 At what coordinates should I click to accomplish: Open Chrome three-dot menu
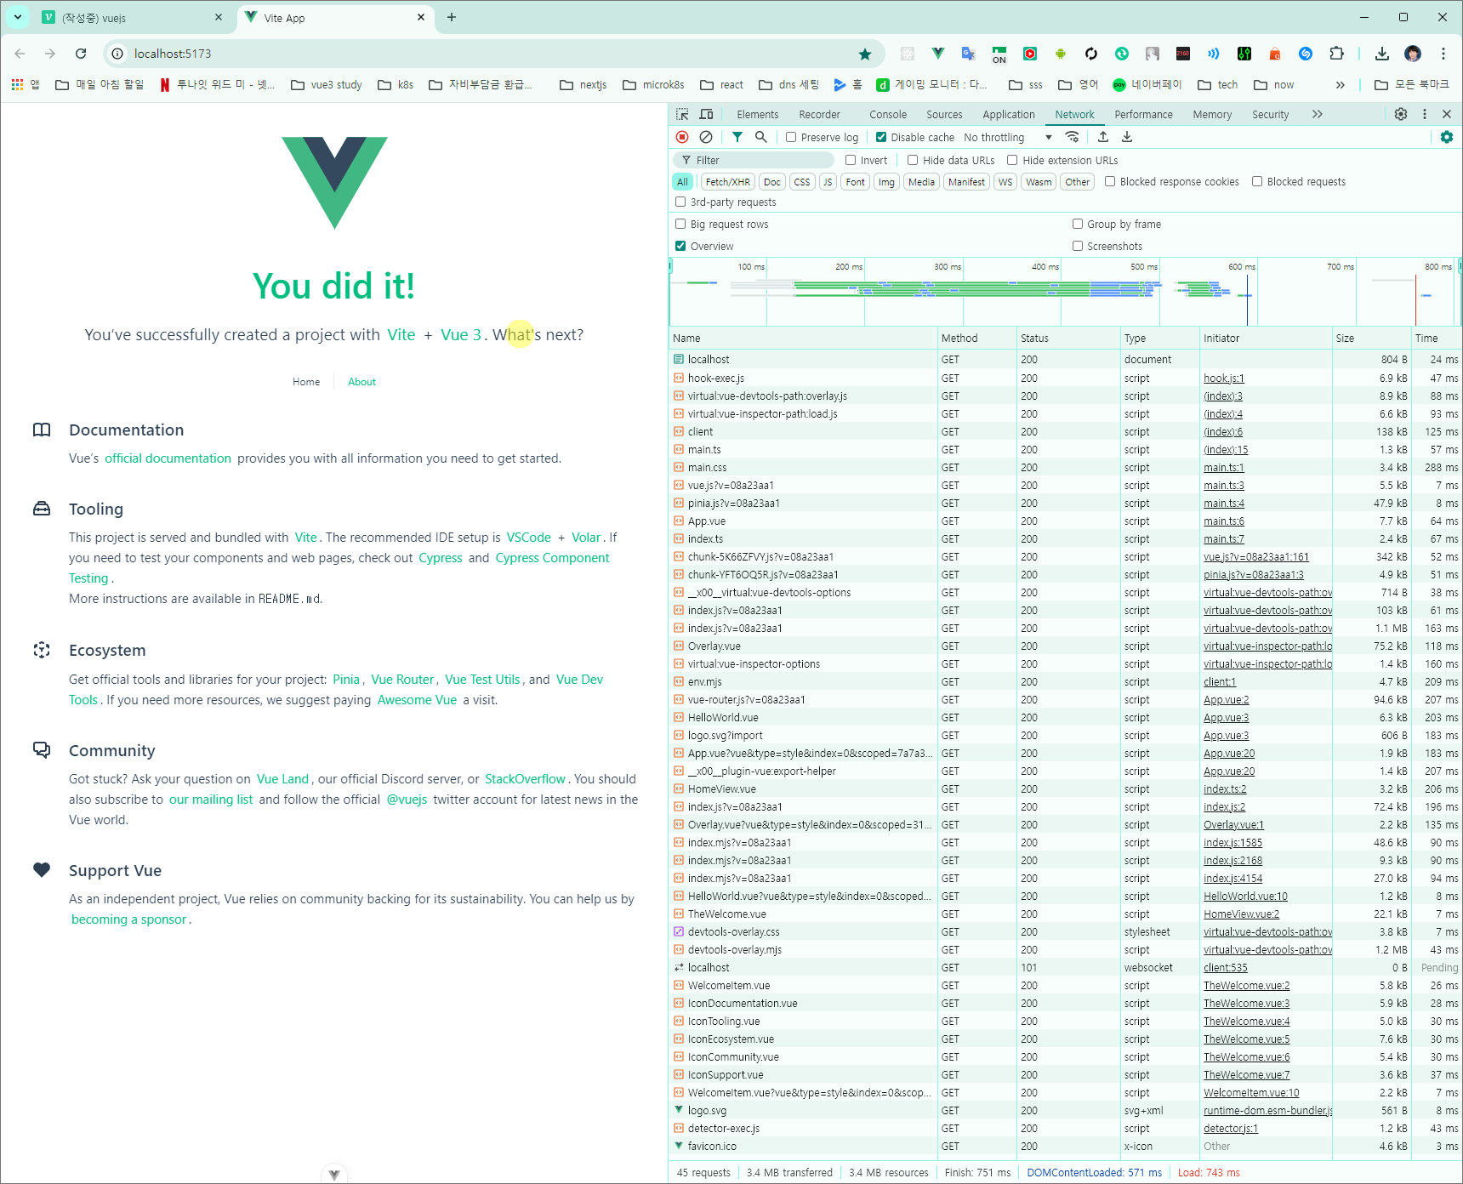[1443, 54]
